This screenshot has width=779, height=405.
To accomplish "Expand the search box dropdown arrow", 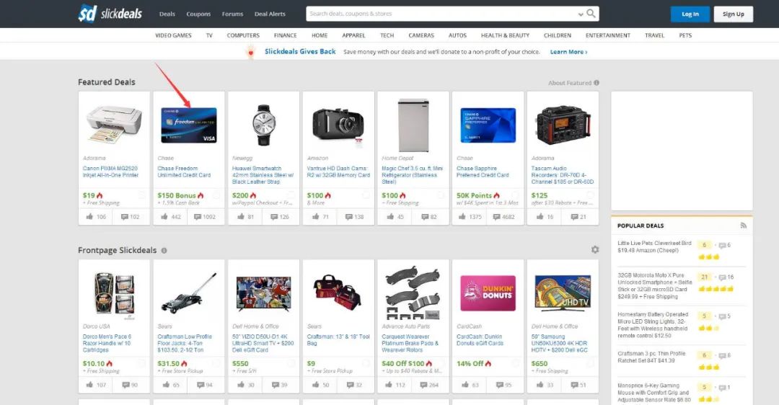I will point(580,14).
